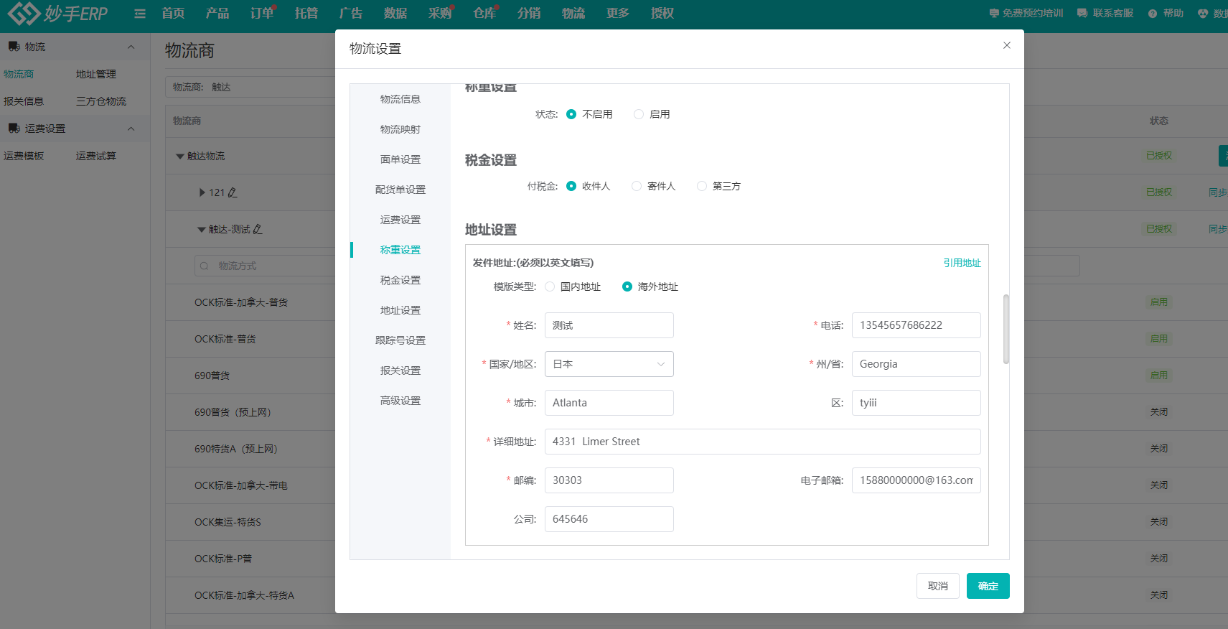The image size is (1228, 629).
Task: Open 称重设置 settings tab
Action: (x=400, y=250)
